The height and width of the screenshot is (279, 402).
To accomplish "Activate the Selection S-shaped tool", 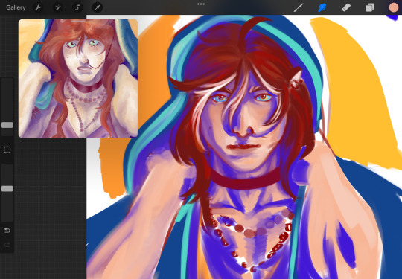I will click(x=77, y=7).
